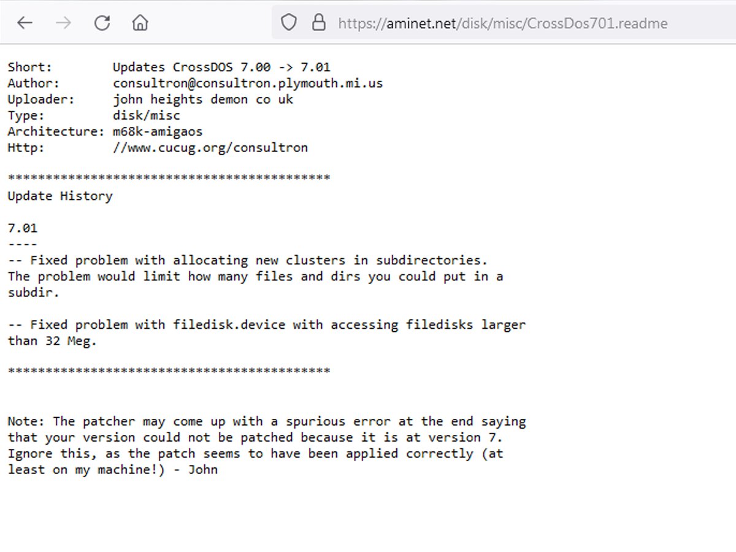The image size is (736, 552).
Task: Click the "least on my machine!) - John" line
Action: click(x=113, y=470)
